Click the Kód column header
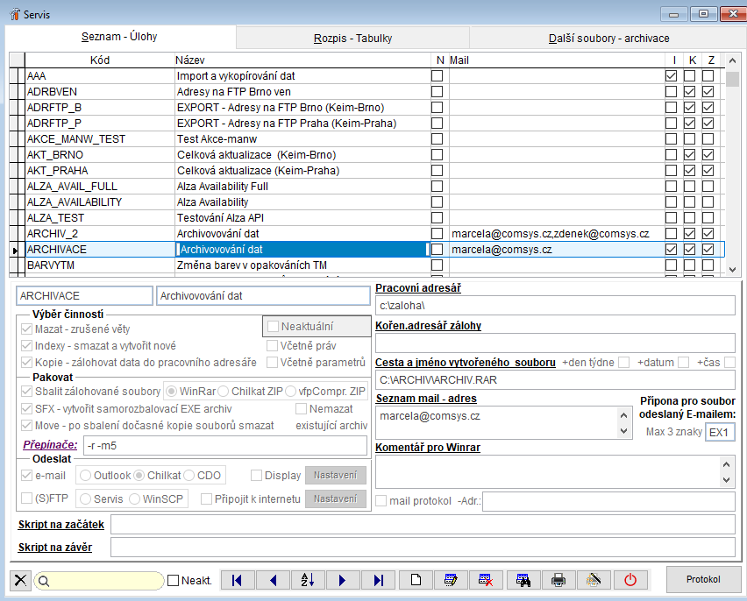The image size is (747, 601). pyautogui.click(x=100, y=60)
